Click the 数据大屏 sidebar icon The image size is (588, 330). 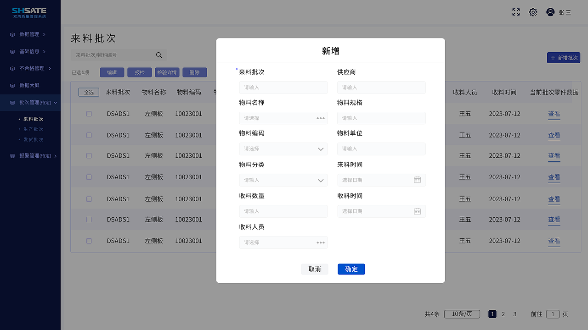tap(12, 85)
